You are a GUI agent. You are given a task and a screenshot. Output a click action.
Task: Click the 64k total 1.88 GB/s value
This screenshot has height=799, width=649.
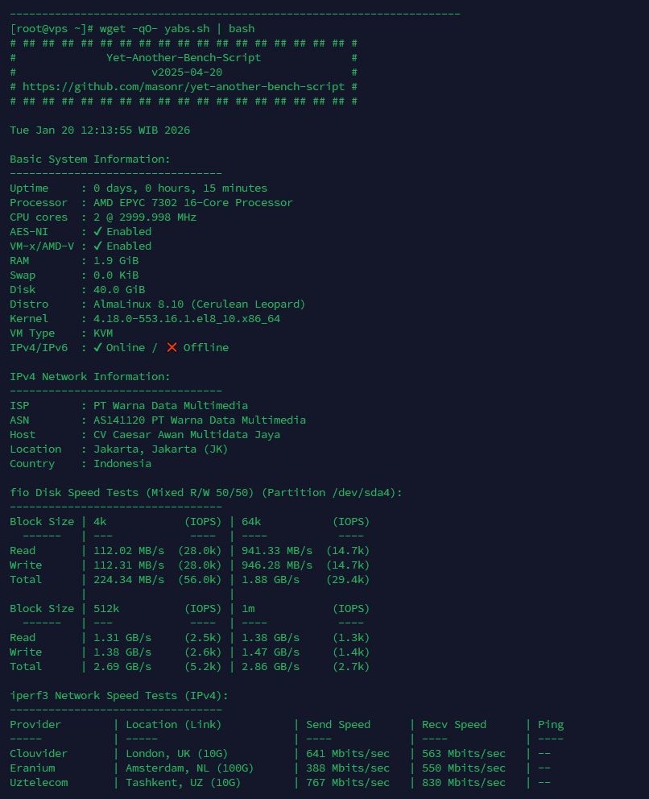(271, 580)
